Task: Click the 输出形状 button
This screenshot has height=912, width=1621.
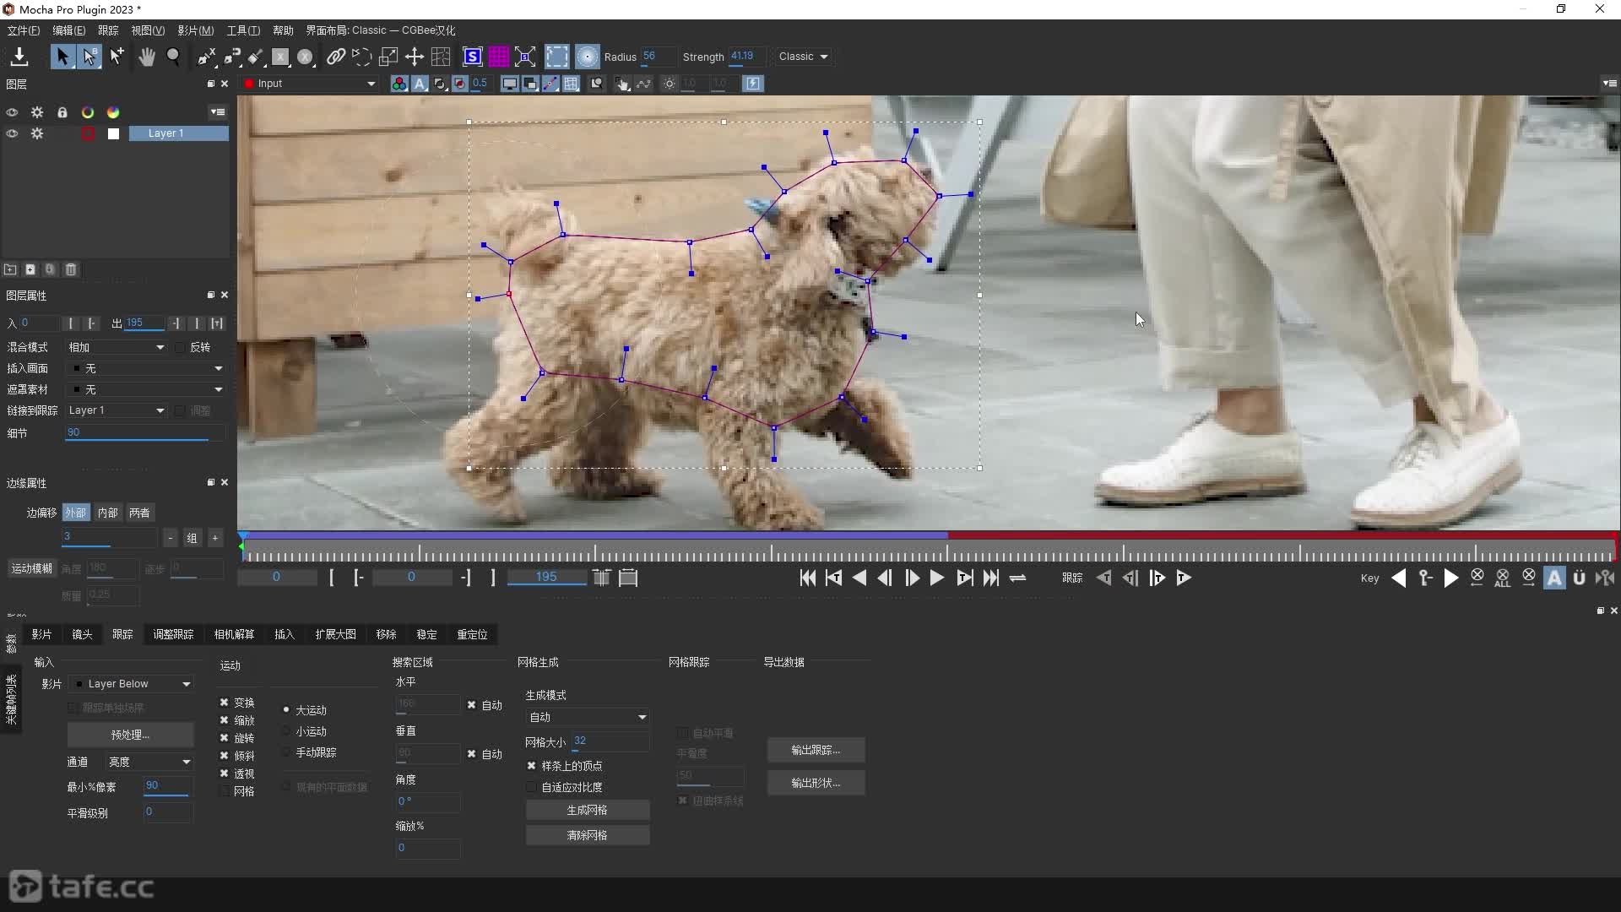Action: coord(816,783)
